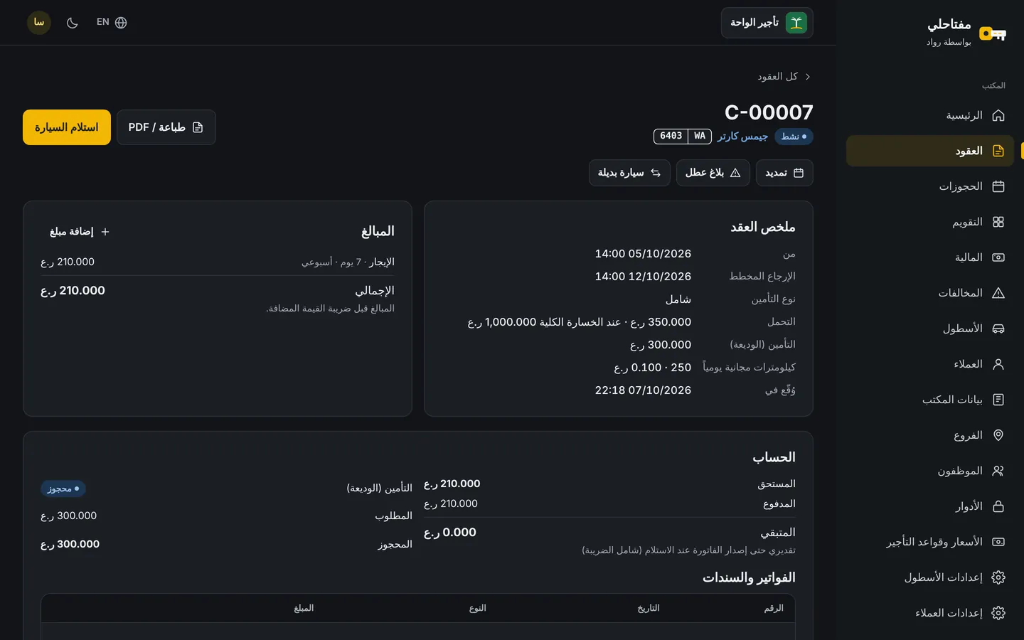Screen dimensions: 1024x640
Task: Open customer link جيمس كارتر
Action: coord(742,137)
